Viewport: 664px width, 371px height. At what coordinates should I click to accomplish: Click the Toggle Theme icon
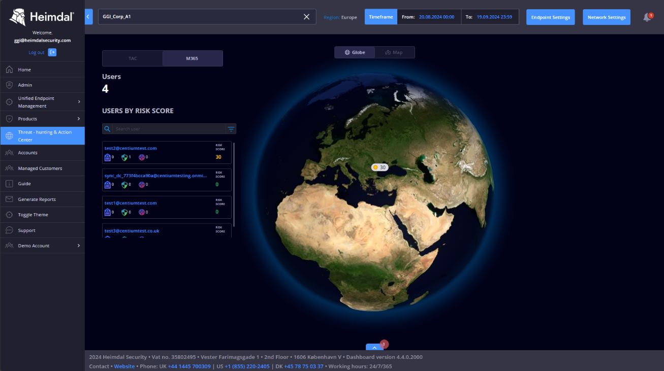pos(9,215)
